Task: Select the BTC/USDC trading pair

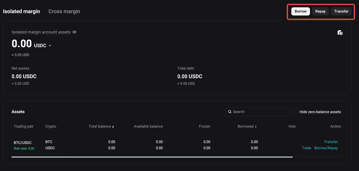Action: 23,143
